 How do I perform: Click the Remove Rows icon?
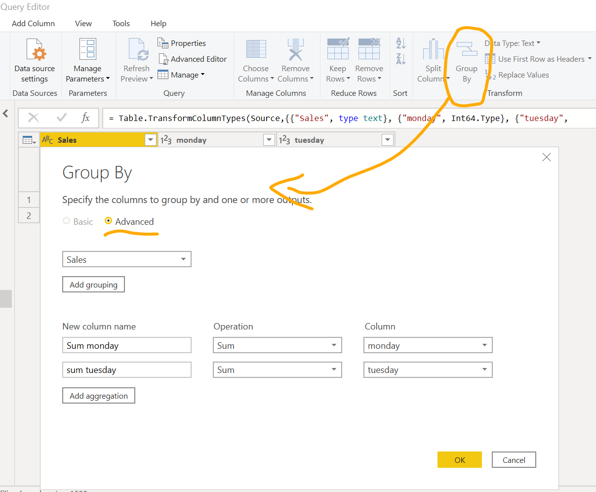pos(369,49)
